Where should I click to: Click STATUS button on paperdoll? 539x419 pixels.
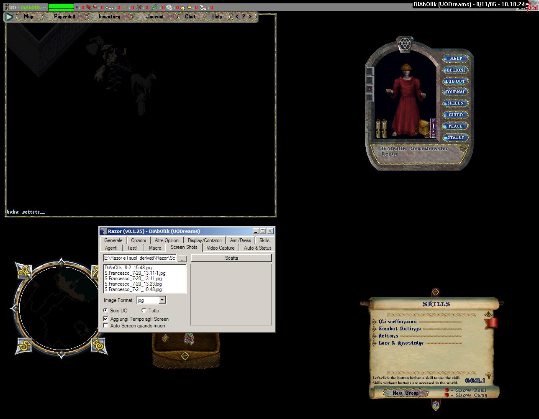pos(455,137)
